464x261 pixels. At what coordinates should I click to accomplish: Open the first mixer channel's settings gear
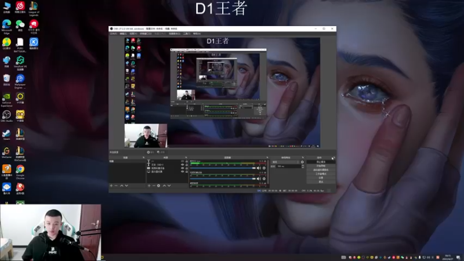coord(264,168)
